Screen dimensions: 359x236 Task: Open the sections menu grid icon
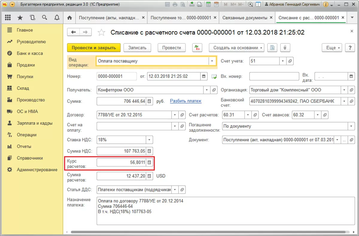point(8,18)
